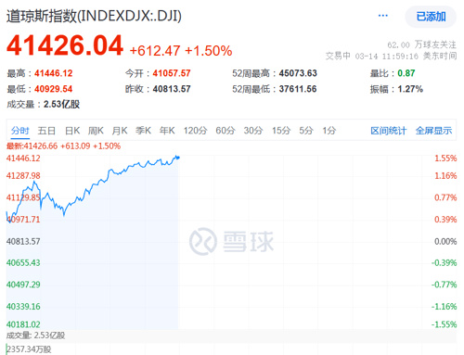Select the 60分 interval tab
Viewport: 464px width, 355px height.
coord(226,131)
